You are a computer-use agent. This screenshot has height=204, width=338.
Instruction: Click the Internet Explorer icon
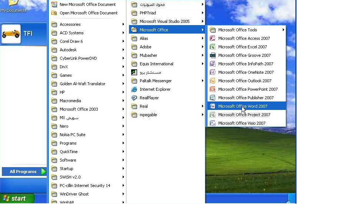[x=134, y=89]
